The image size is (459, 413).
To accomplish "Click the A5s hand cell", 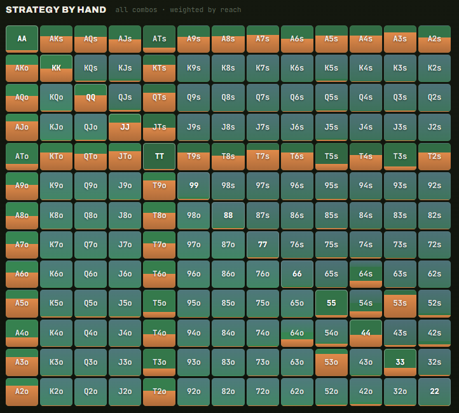I will click(331, 39).
